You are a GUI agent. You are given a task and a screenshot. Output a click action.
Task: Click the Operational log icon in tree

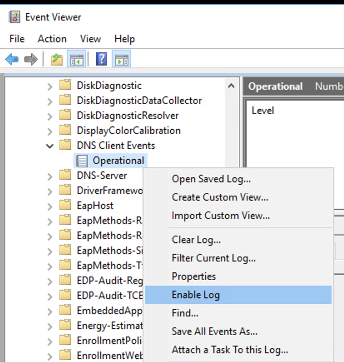(x=82, y=161)
